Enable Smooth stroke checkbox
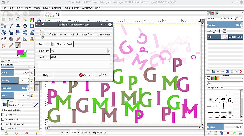 (x=3, y=119)
